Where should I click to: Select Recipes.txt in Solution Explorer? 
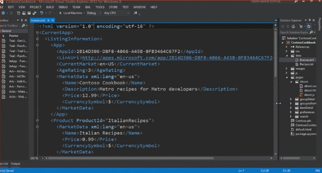point(306,64)
